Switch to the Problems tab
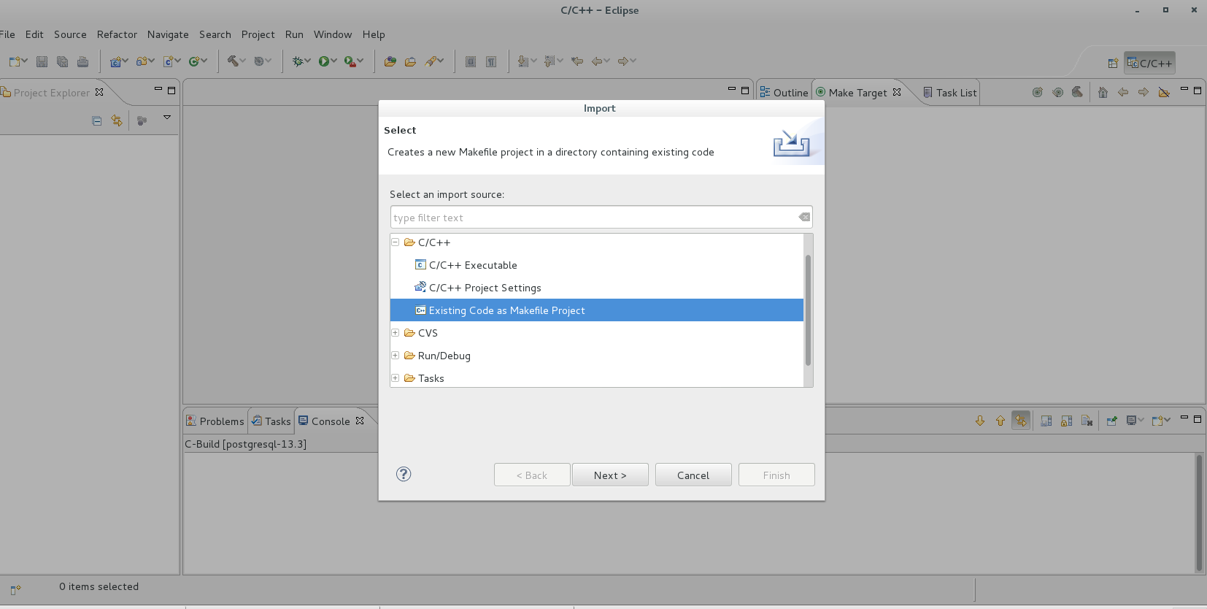1207x609 pixels. 216,421
